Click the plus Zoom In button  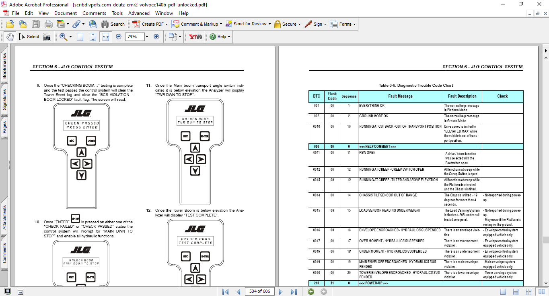(x=156, y=37)
